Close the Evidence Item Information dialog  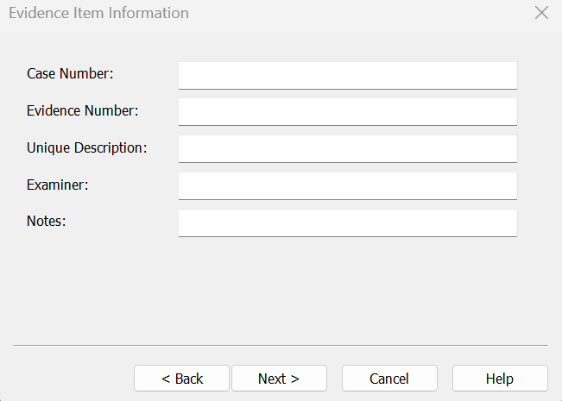pyautogui.click(x=541, y=13)
